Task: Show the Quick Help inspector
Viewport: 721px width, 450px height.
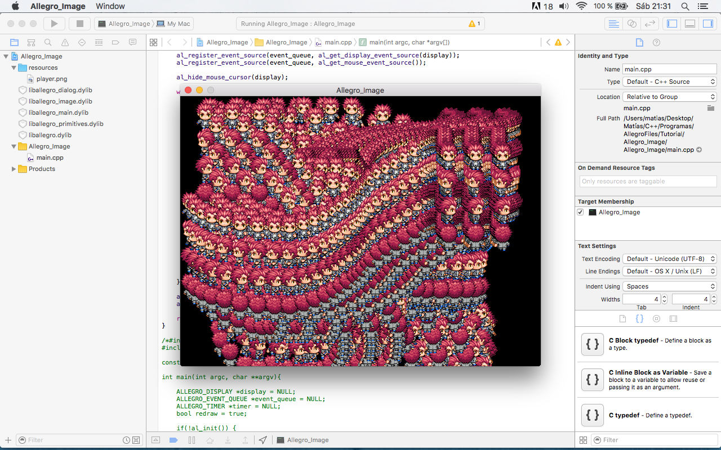Action: coord(656,43)
